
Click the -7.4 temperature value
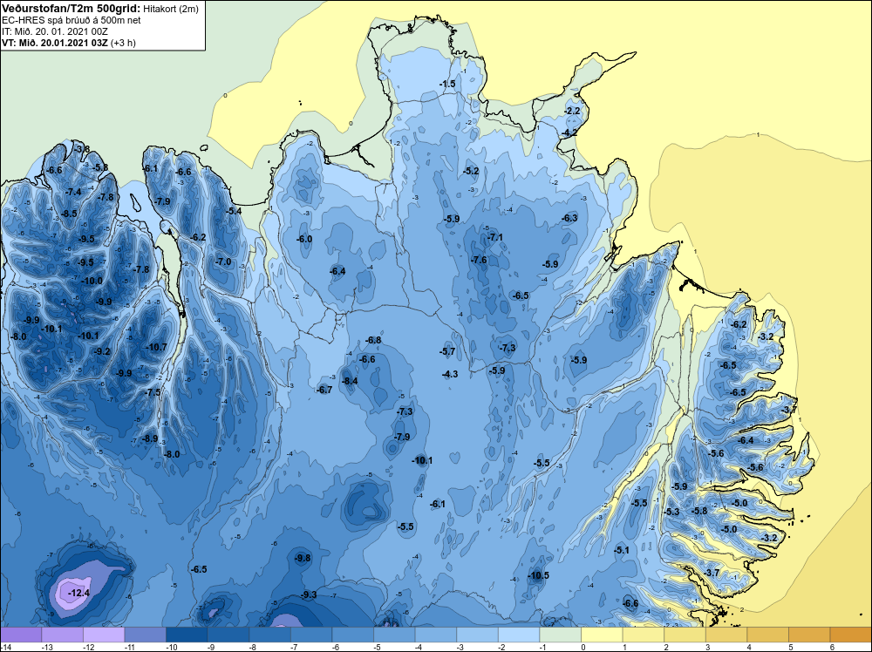73,192
